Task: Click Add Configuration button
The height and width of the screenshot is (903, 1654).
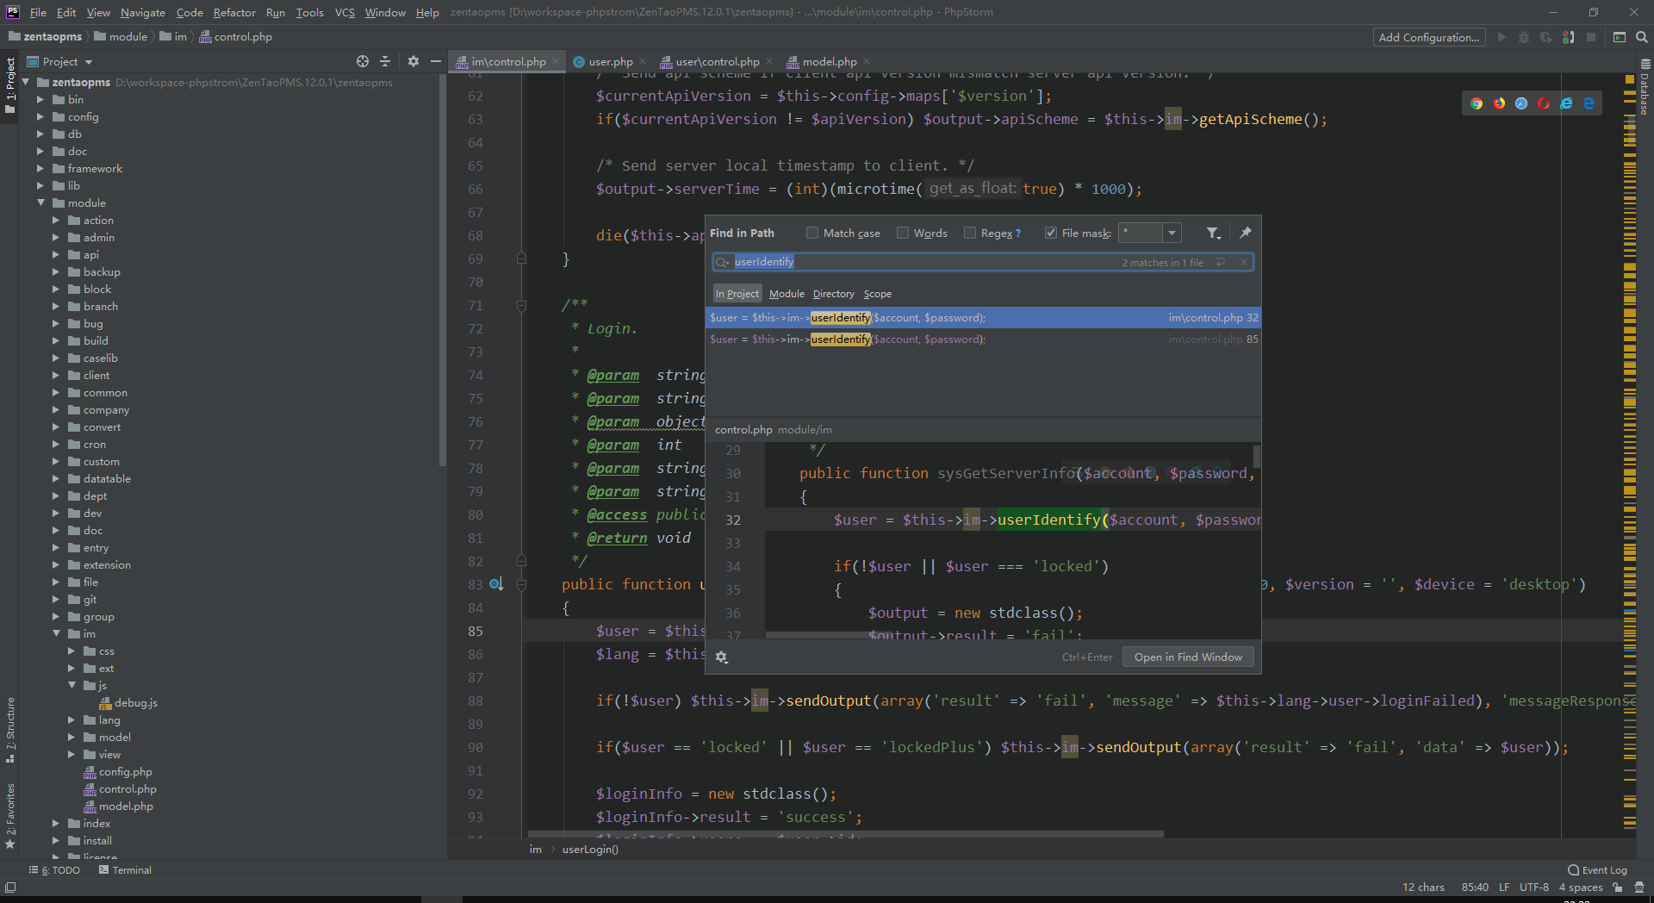Action: (x=1428, y=37)
